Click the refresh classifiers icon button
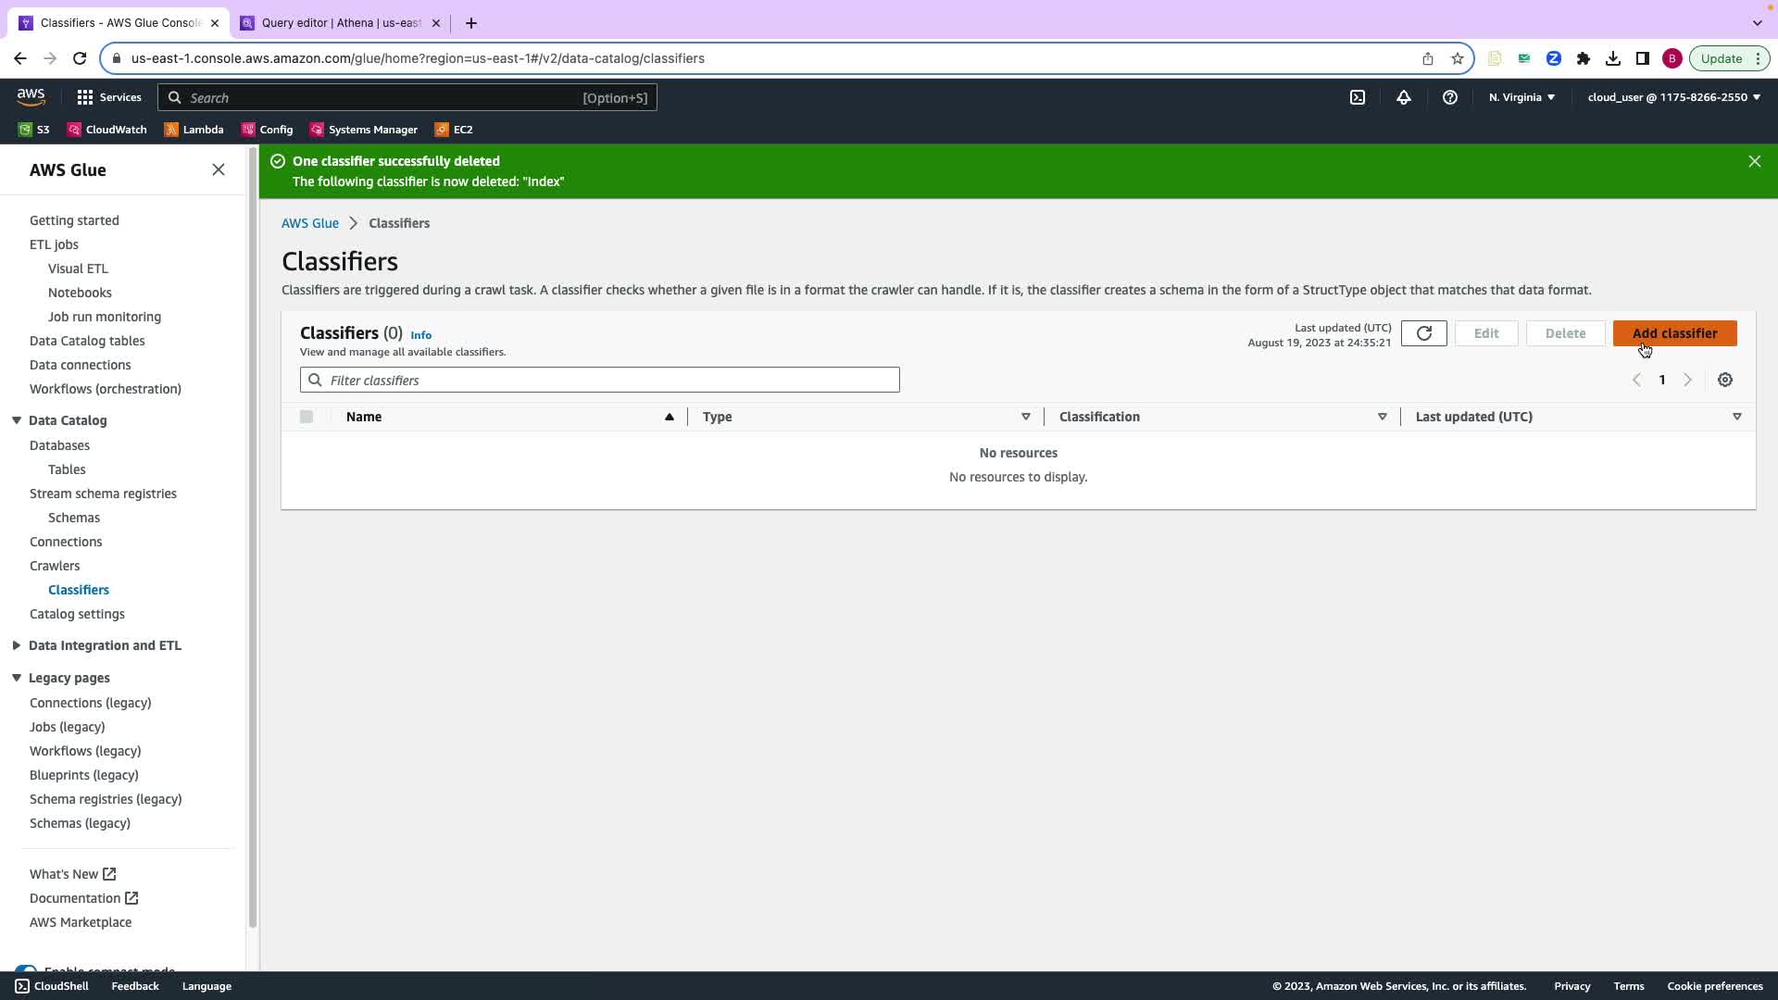Viewport: 1778px width, 1000px height. click(x=1423, y=333)
